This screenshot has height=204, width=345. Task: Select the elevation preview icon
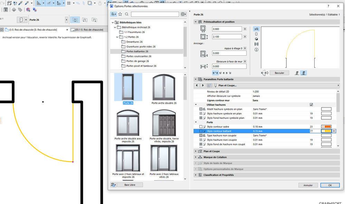pos(256,34)
